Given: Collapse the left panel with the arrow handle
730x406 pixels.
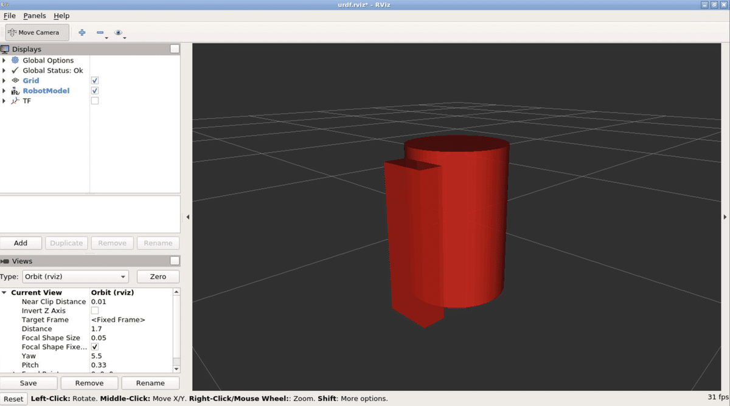Looking at the screenshot, I should point(187,217).
